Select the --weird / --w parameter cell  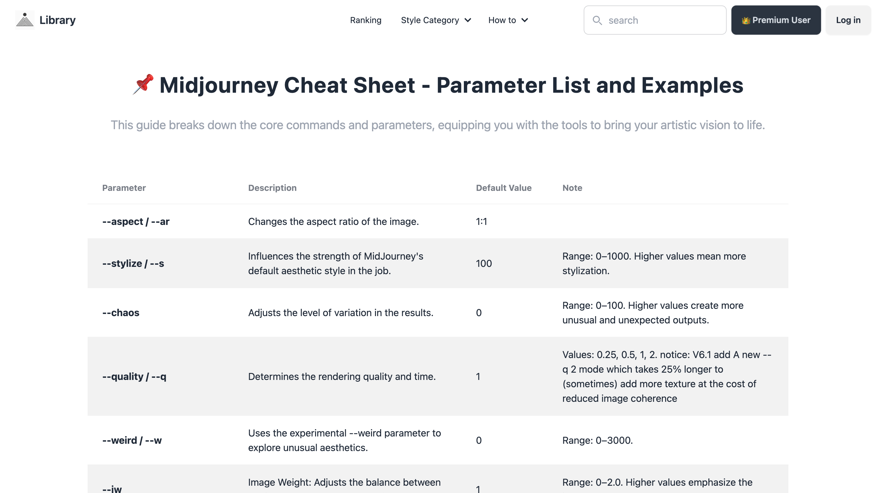[132, 440]
